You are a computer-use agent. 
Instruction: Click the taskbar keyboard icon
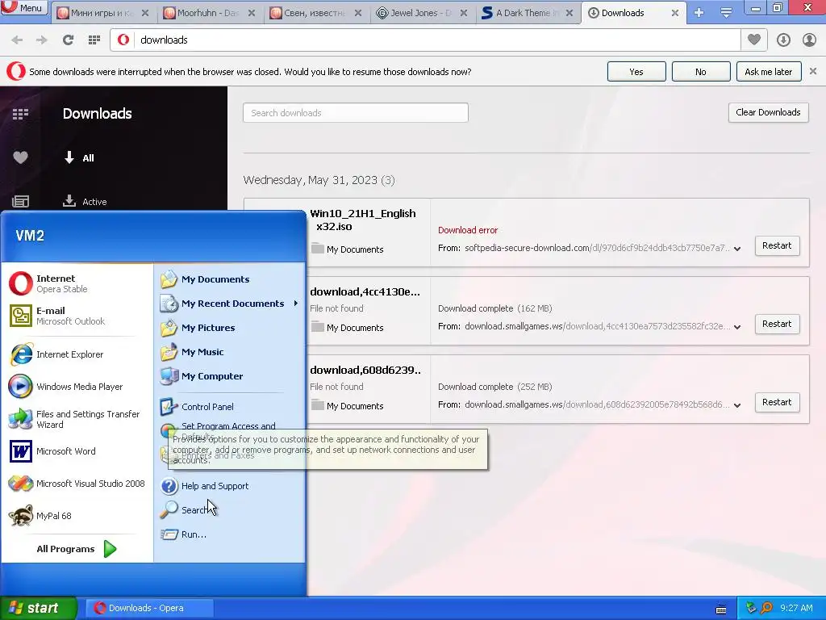pos(721,609)
